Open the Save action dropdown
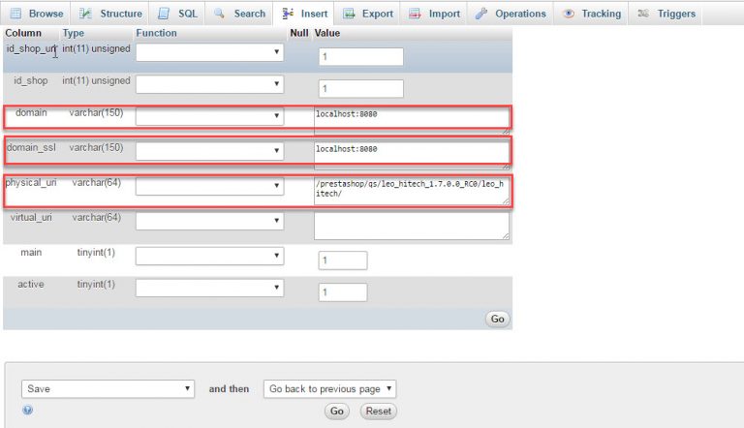The height and width of the screenshot is (428, 744). click(108, 388)
